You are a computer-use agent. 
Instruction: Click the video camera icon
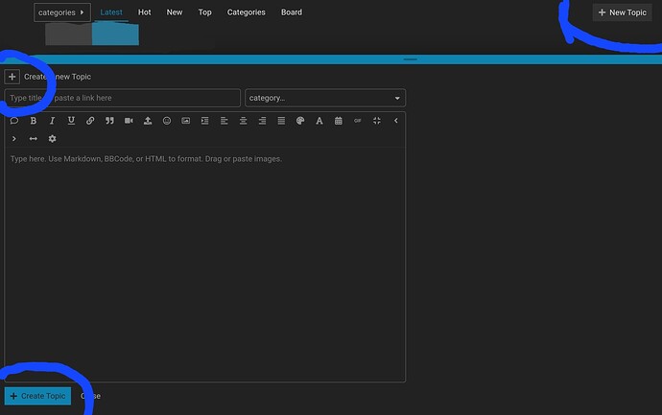click(x=129, y=121)
